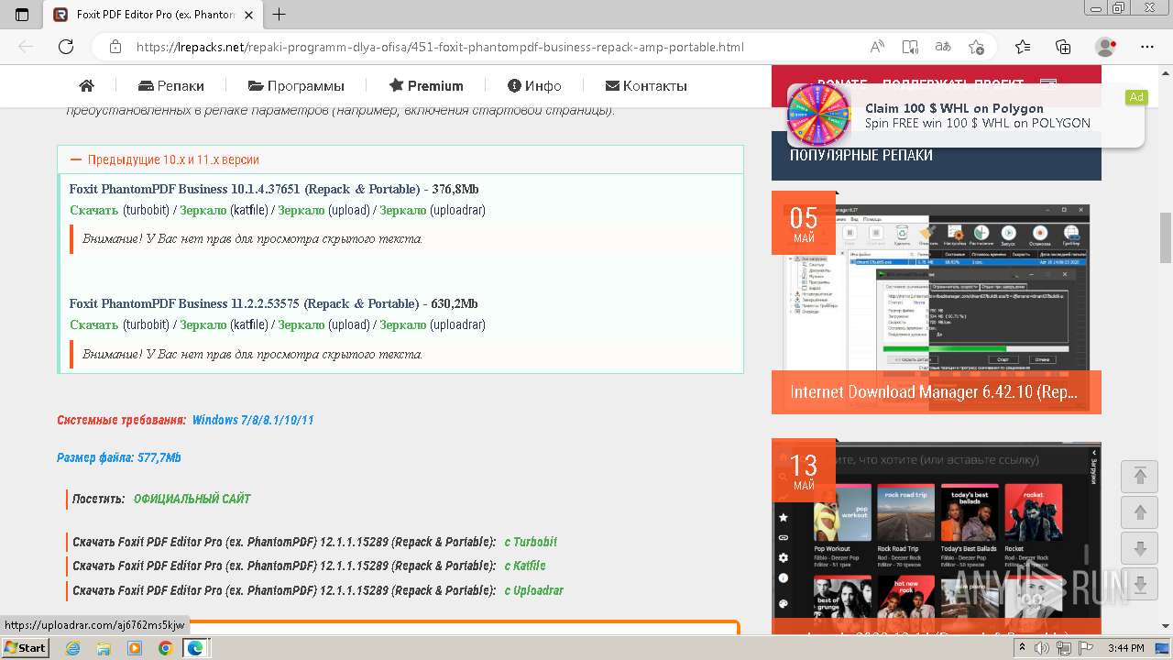Open the Репаки menu
The height and width of the screenshot is (660, 1173).
pyautogui.click(x=171, y=85)
